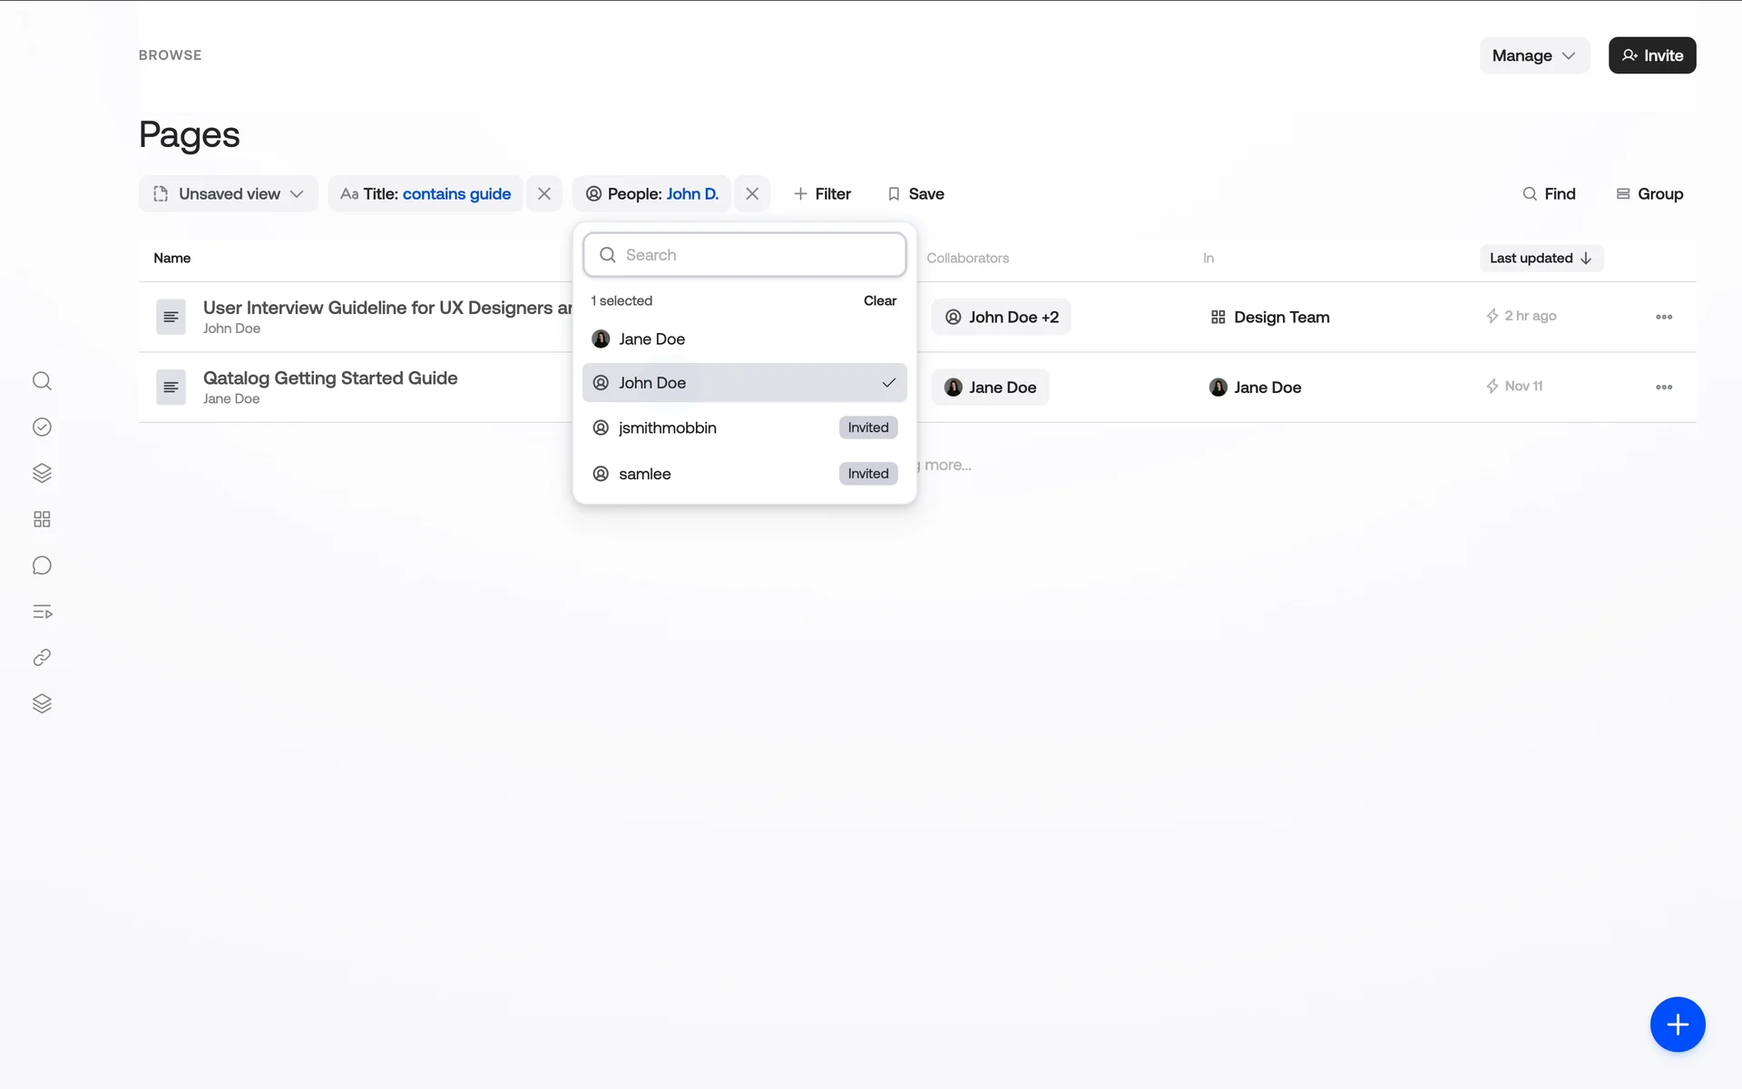1742x1089 pixels.
Task: Remove the People John D. filter
Action: (752, 194)
